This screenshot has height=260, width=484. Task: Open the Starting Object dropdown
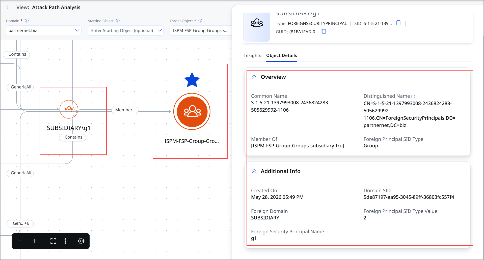point(126,30)
